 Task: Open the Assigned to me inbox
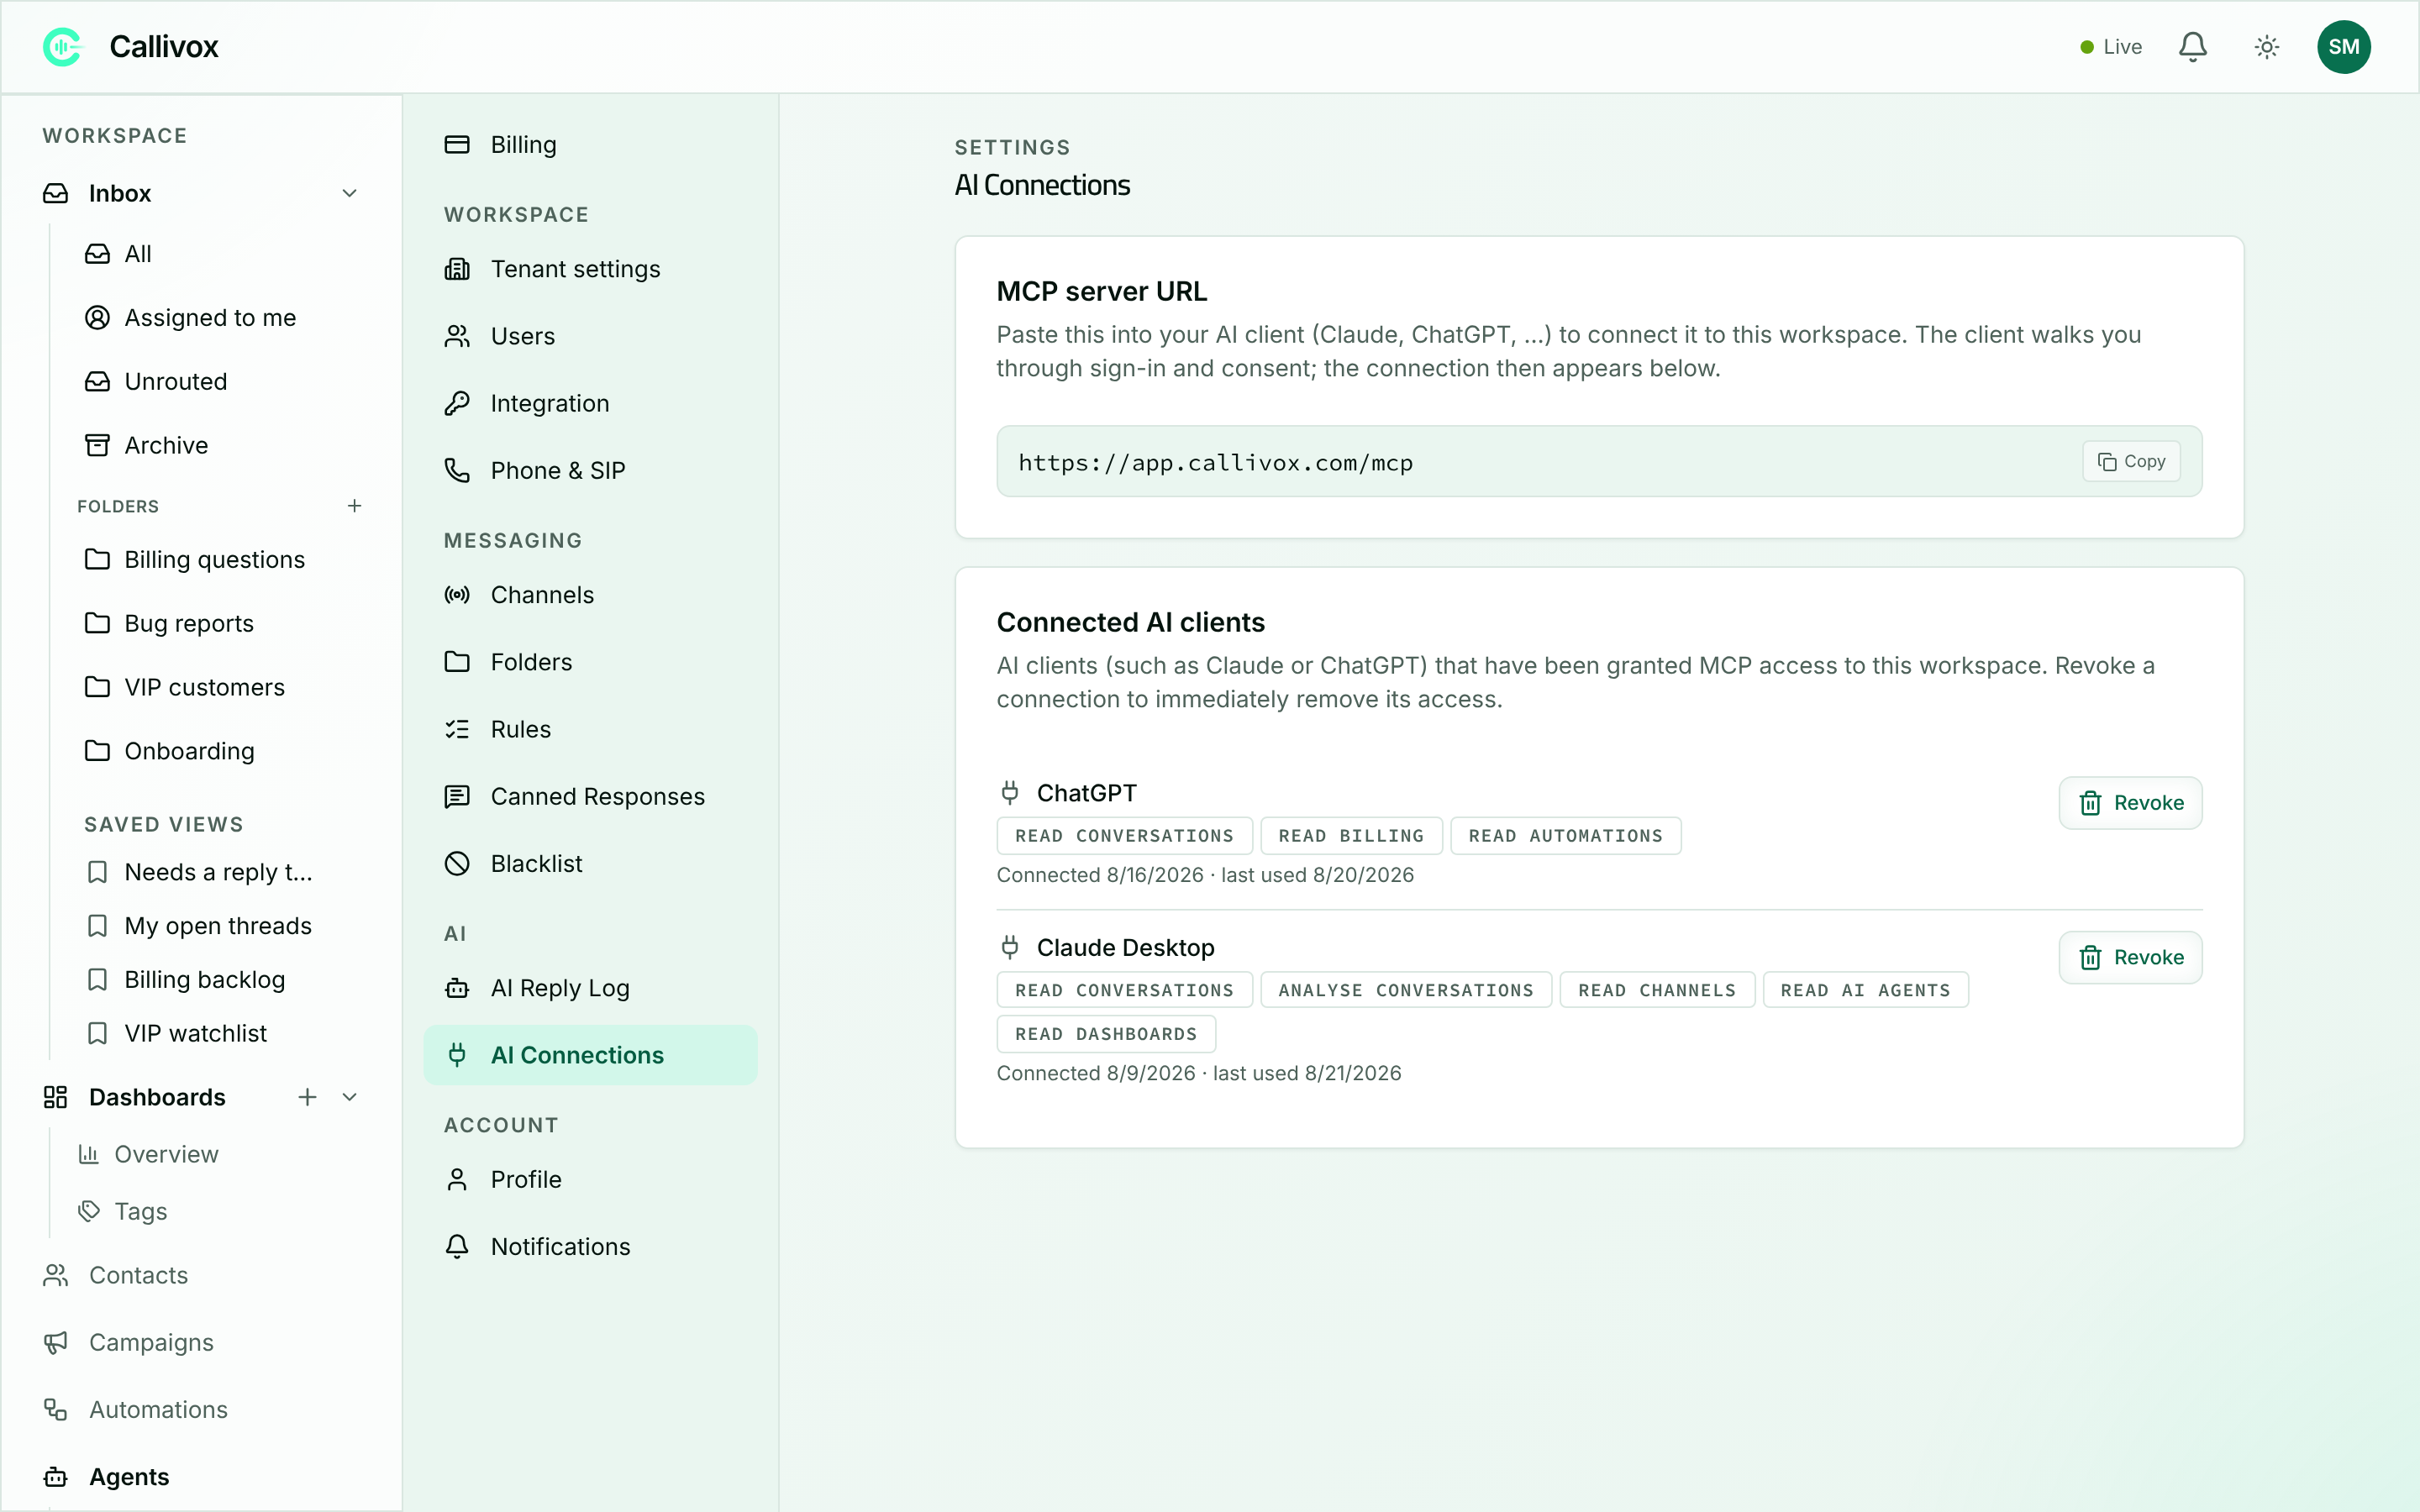click(223, 318)
